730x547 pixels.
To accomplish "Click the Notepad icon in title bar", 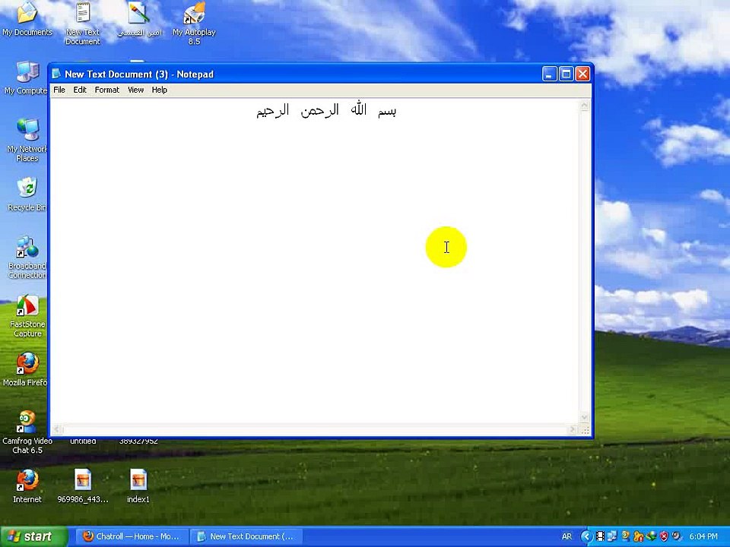I will coord(56,74).
